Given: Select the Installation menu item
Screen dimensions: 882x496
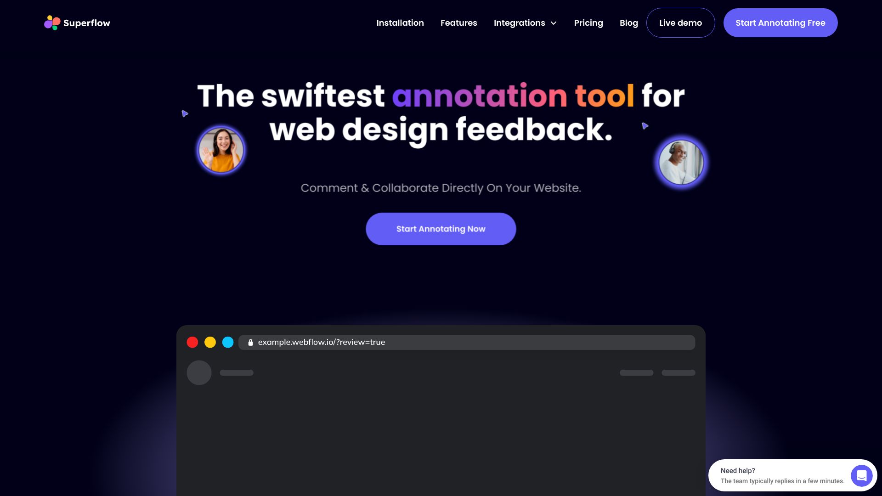Looking at the screenshot, I should click(400, 23).
